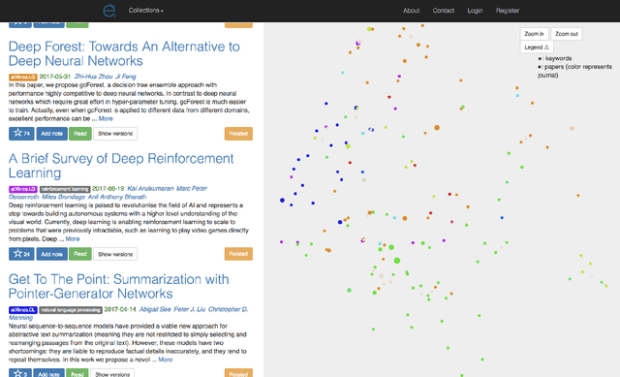Star the Deep Forest paper (74 stars)
This screenshot has width=620, height=377.
[21, 134]
